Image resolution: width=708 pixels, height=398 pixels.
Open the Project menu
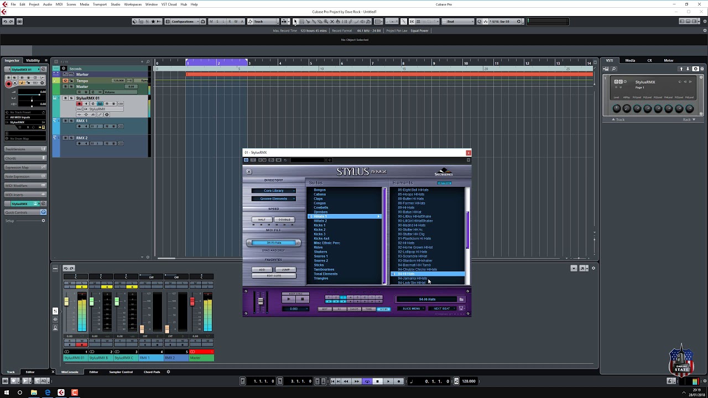pyautogui.click(x=34, y=4)
